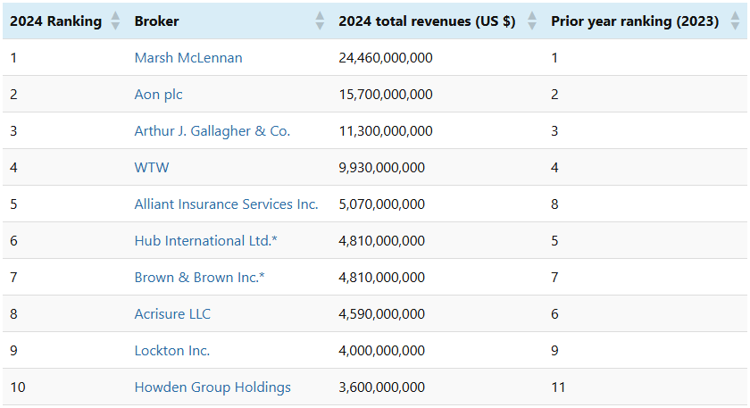This screenshot has height=408, width=750.
Task: Follow the Arthur J. Gallagher & Co. link
Action: pos(212,131)
